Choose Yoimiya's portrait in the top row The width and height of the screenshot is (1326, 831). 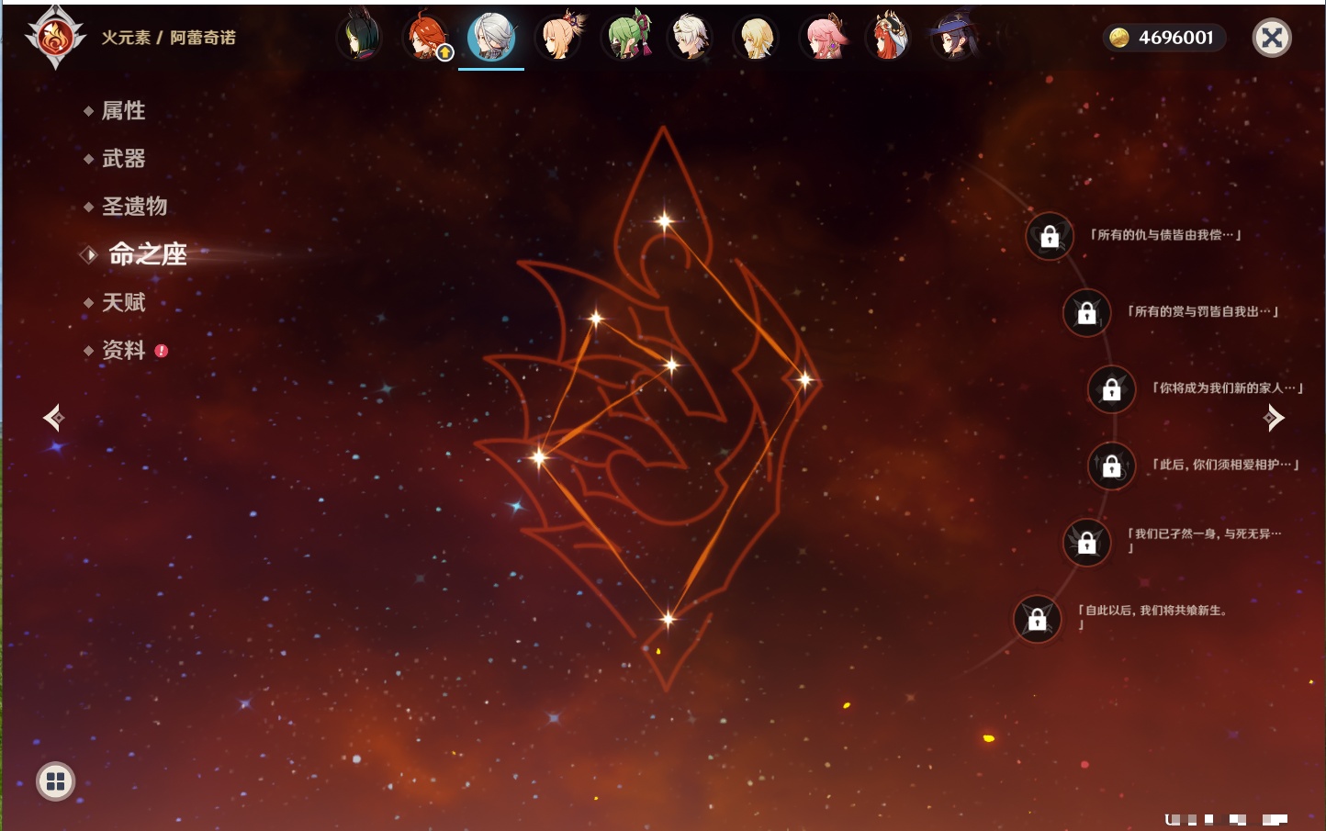(x=559, y=38)
